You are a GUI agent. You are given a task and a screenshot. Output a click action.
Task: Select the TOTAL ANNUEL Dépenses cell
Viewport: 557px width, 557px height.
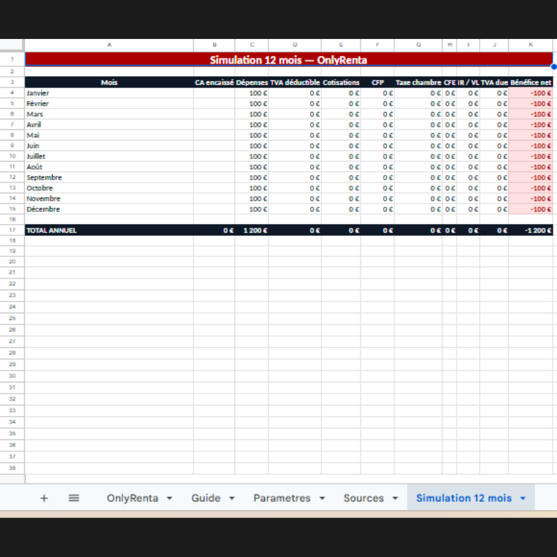click(x=251, y=230)
